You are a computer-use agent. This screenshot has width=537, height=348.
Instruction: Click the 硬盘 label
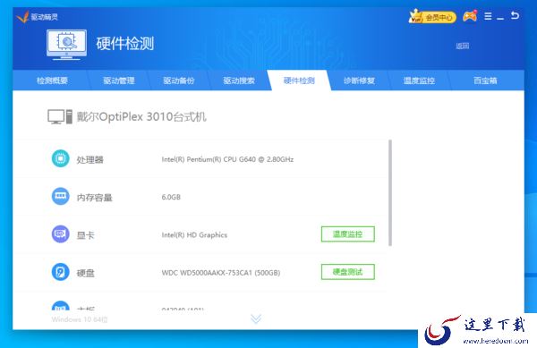(x=85, y=273)
